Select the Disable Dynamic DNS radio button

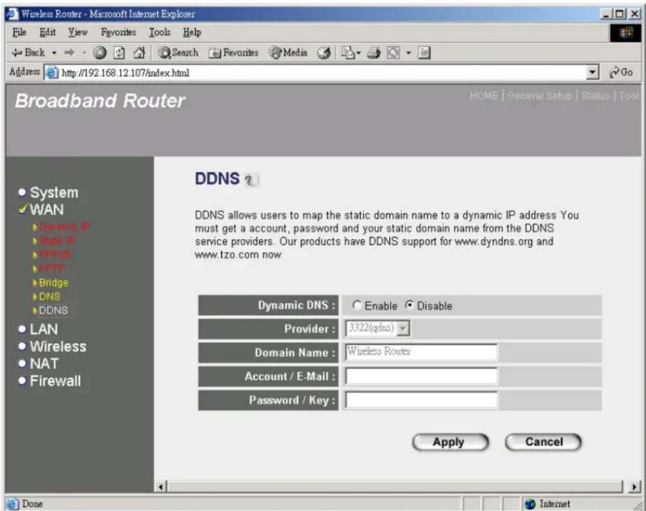(x=409, y=305)
